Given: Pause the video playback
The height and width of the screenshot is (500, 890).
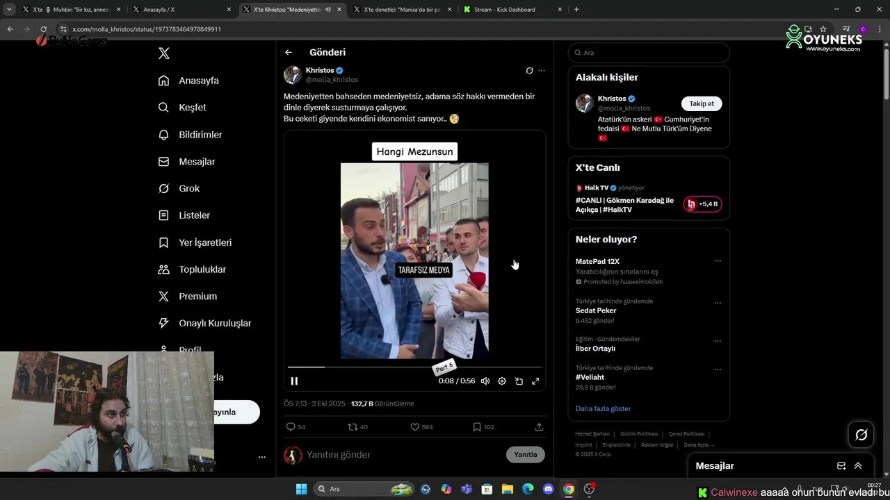Looking at the screenshot, I should 294,381.
